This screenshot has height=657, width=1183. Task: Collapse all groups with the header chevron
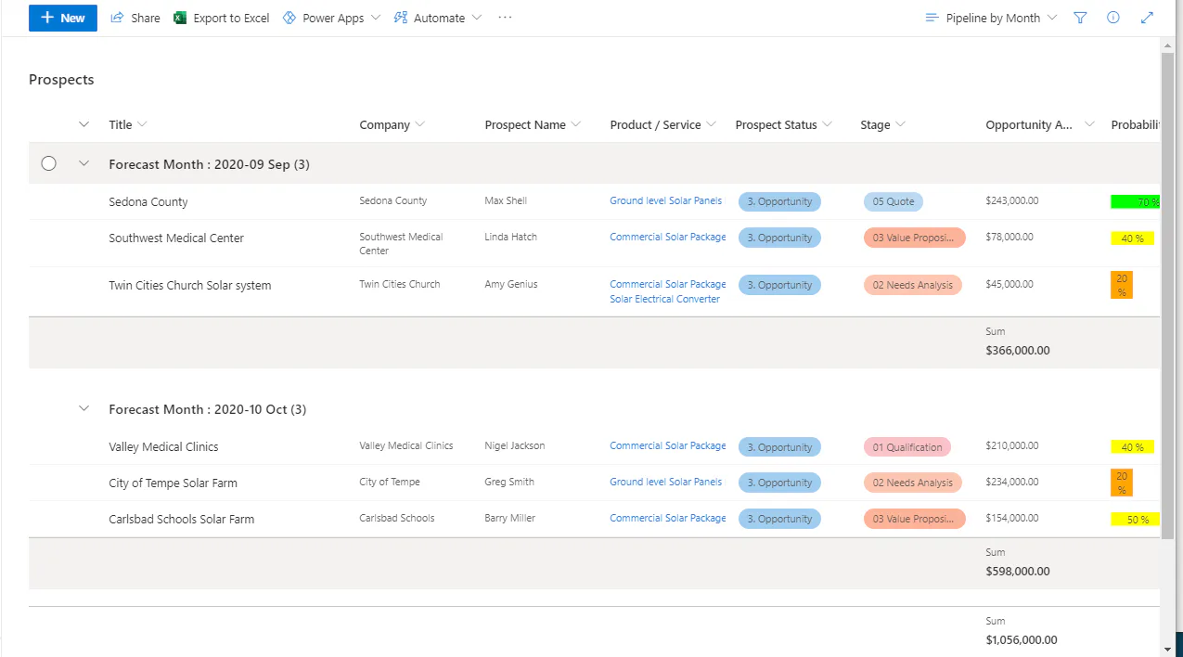coord(84,124)
